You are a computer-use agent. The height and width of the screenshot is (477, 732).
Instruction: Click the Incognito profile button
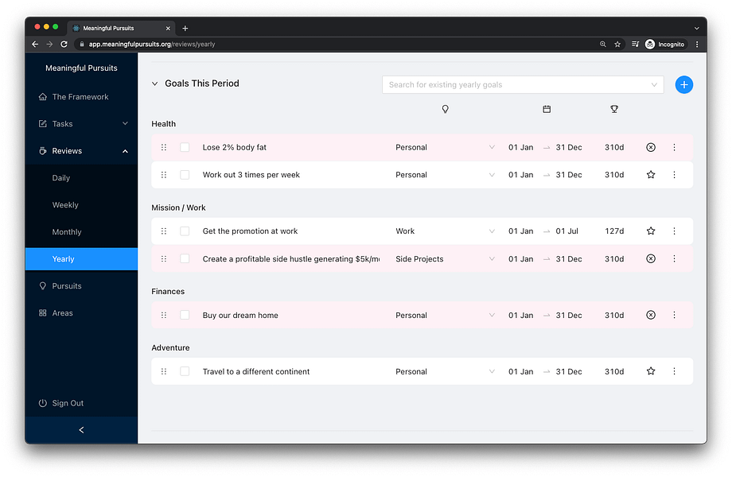[664, 45]
